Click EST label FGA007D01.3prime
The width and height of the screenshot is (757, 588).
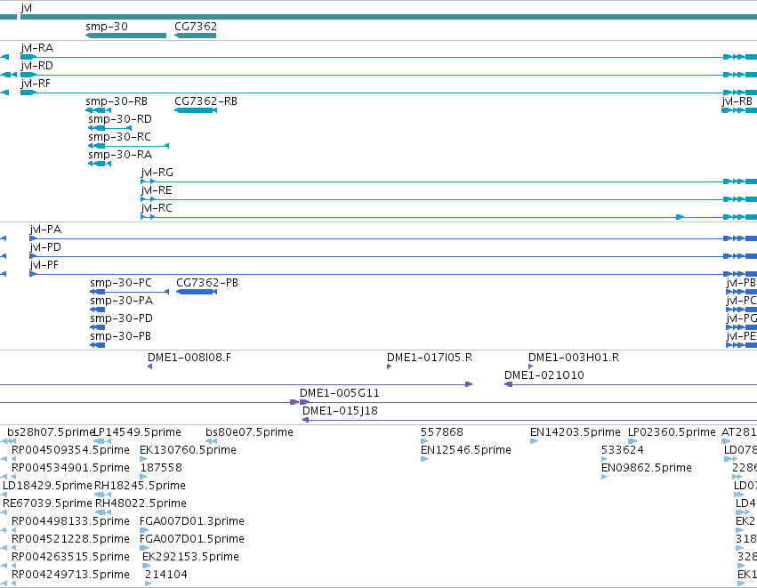coord(191,521)
